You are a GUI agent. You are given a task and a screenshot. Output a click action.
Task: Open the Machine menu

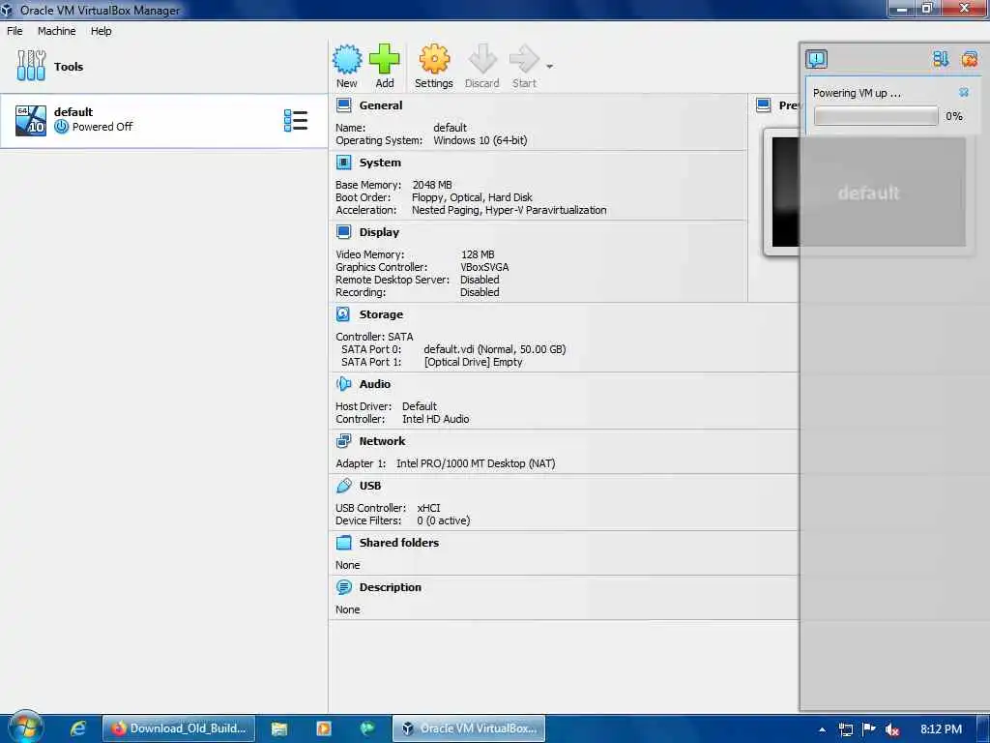57,30
